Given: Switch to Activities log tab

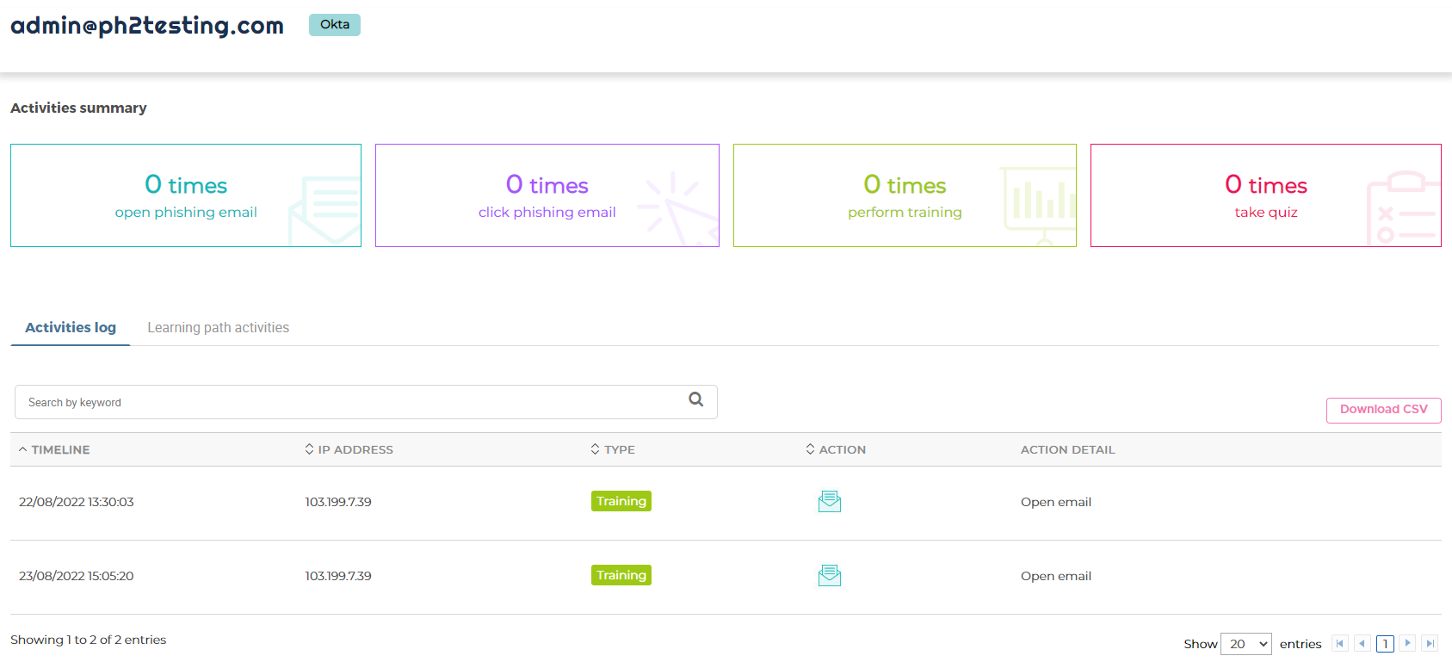Looking at the screenshot, I should click(71, 327).
